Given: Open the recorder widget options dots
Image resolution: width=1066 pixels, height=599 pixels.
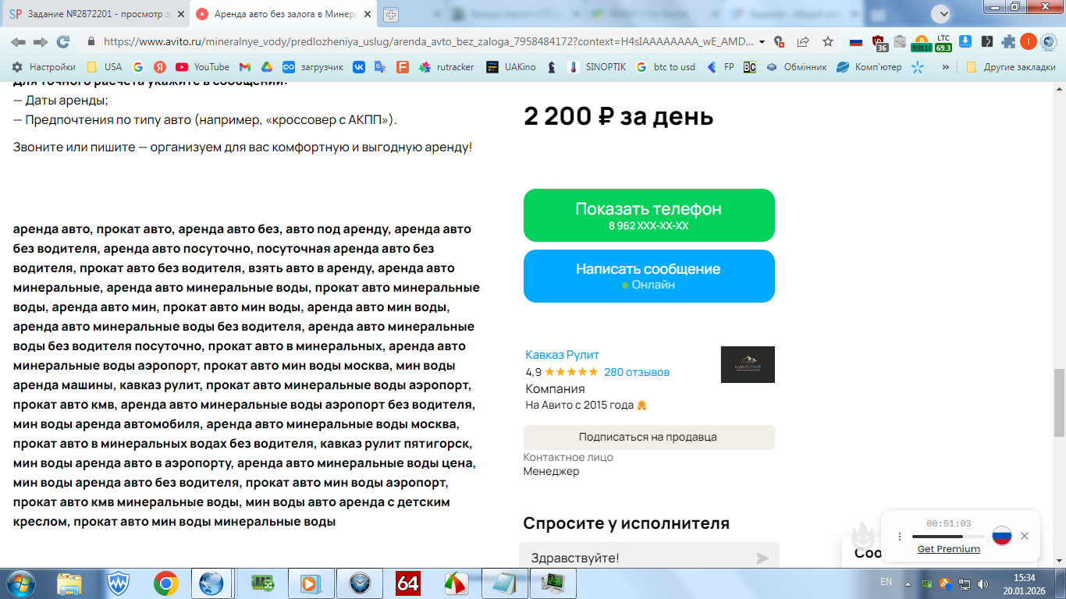Looking at the screenshot, I should (x=899, y=537).
